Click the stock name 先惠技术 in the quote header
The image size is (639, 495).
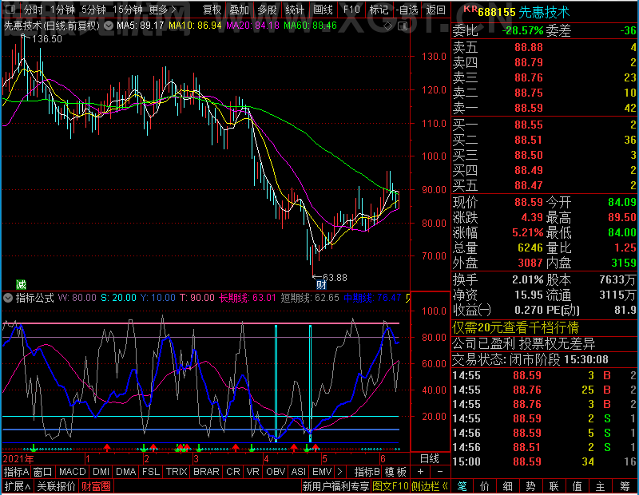coord(544,12)
